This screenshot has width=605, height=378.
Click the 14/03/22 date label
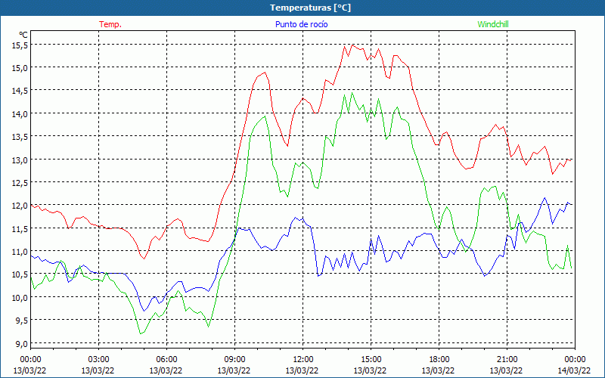point(574,370)
